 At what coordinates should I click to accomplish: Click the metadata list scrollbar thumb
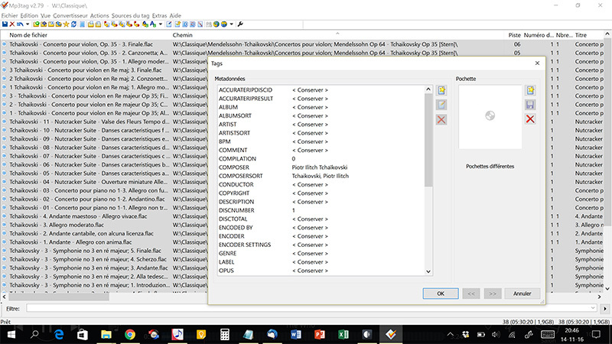click(428, 140)
